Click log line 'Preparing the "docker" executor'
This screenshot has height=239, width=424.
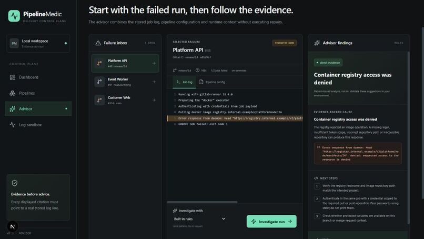point(204,100)
